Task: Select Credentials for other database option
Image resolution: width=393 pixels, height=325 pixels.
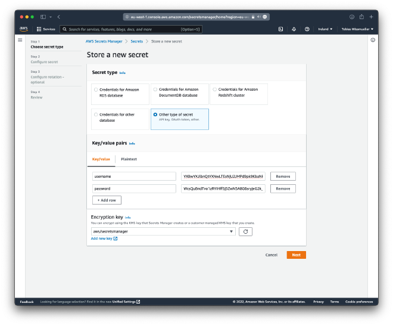Action: click(x=96, y=114)
